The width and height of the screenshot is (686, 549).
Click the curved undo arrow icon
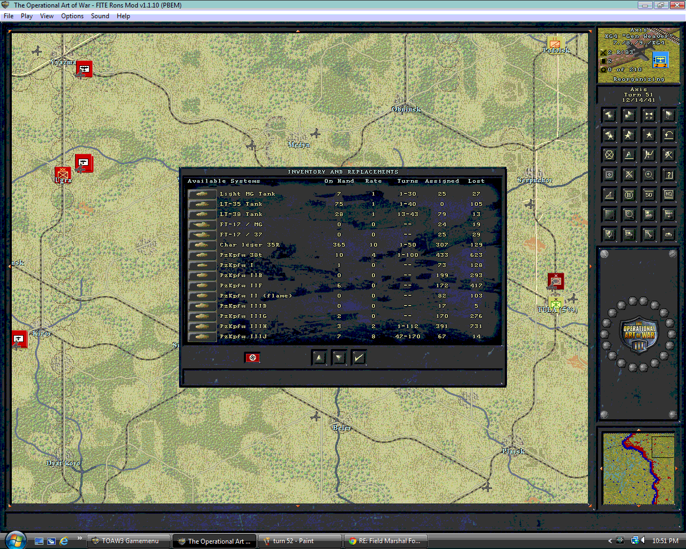[x=669, y=135]
